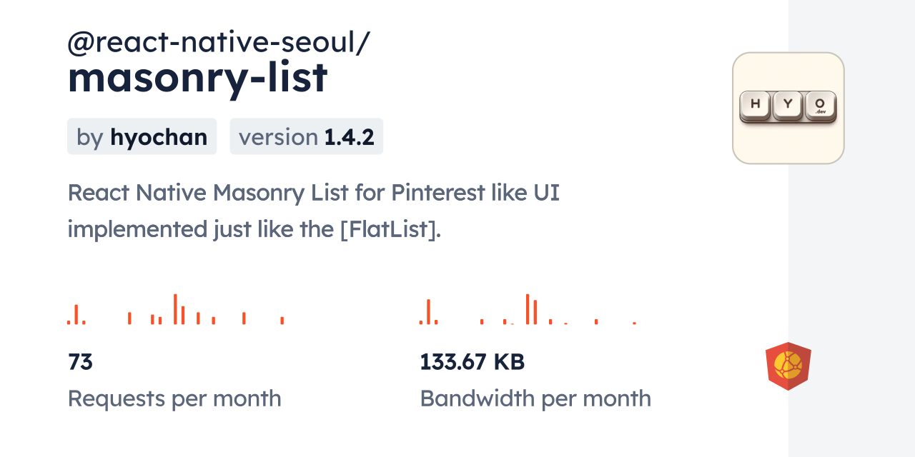The height and width of the screenshot is (457, 915).
Task: Click the "Requests per month" label
Action: [174, 398]
